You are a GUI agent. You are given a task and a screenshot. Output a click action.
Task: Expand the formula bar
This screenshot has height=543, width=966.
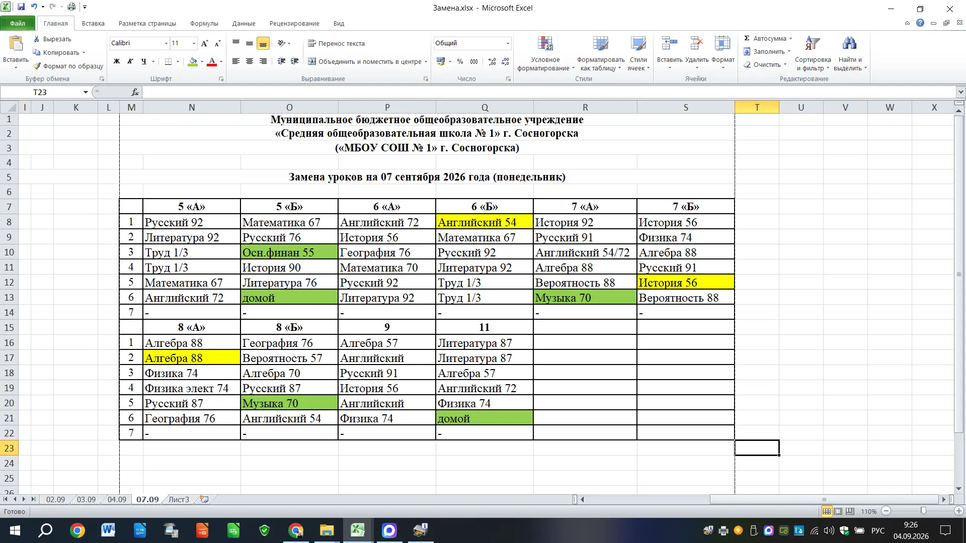coord(961,92)
